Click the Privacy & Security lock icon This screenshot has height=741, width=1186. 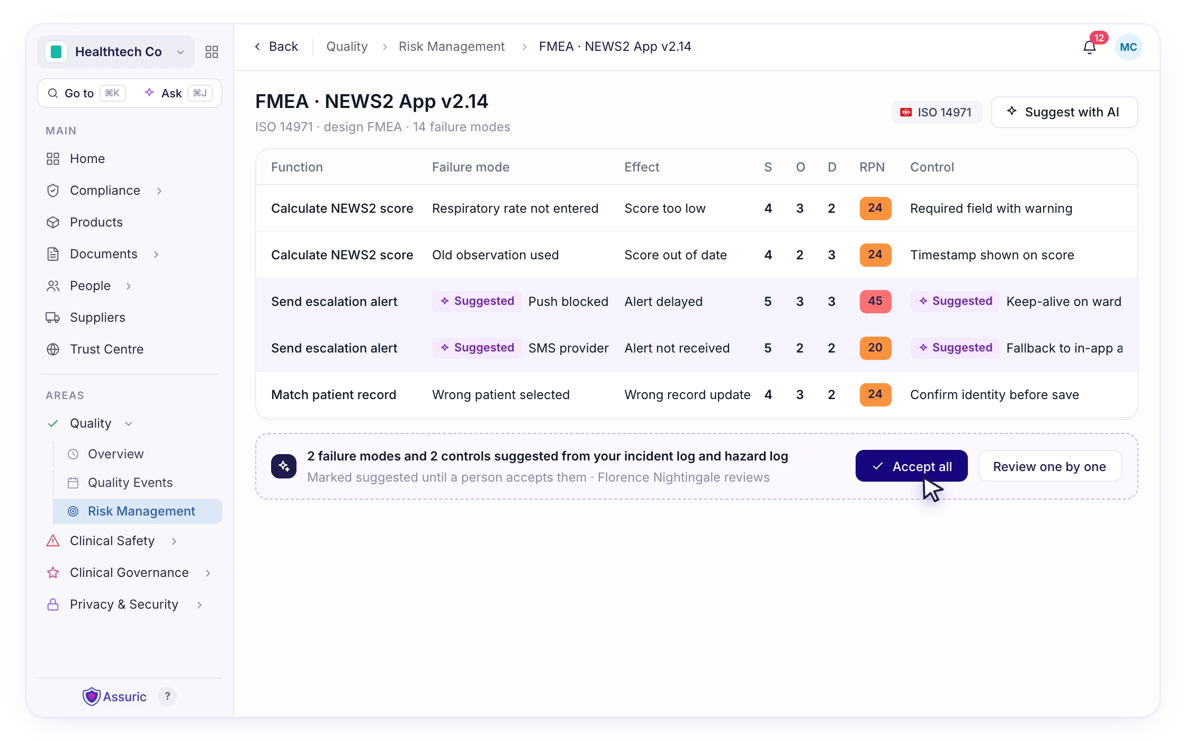[53, 604]
